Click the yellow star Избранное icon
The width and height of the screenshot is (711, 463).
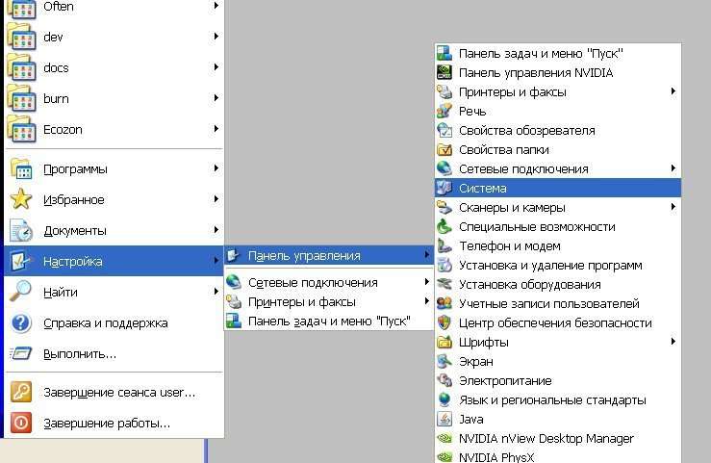point(21,199)
